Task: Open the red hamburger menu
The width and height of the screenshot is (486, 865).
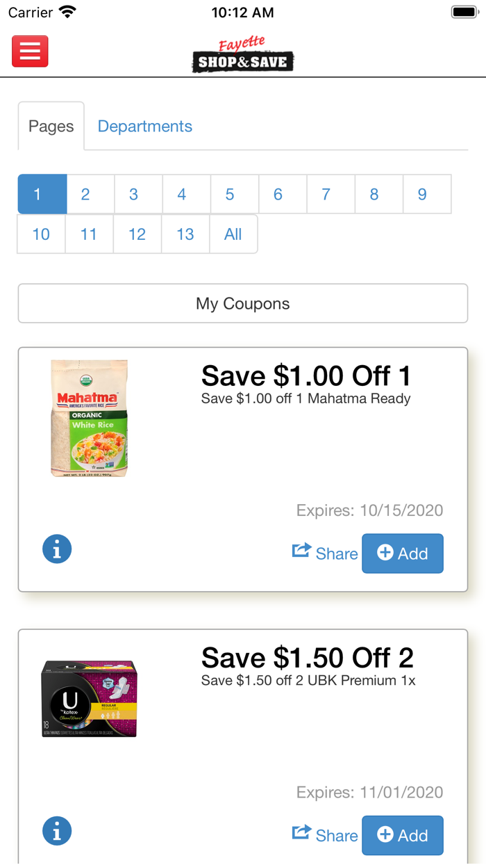Action: pos(29,51)
